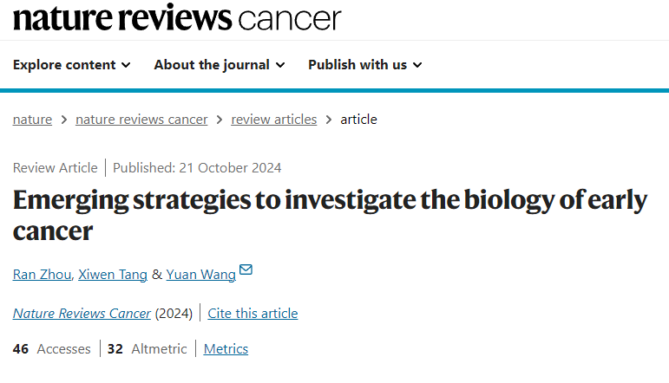This screenshot has height=383, width=669.
Task: Open the 'nature reviews cancer' breadcrumb link
Action: 141,120
